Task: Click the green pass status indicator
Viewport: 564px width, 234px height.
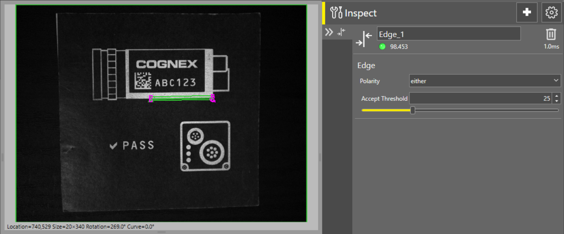Action: (382, 47)
